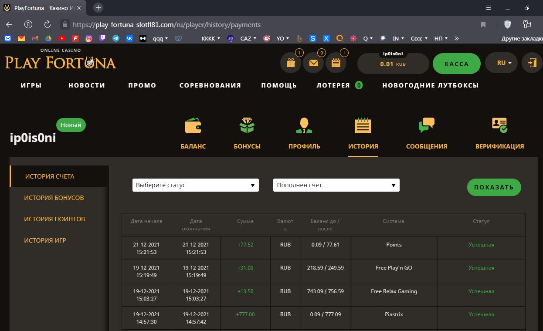Open the RU language selector
The height and width of the screenshot is (331, 543).
pyautogui.click(x=504, y=63)
